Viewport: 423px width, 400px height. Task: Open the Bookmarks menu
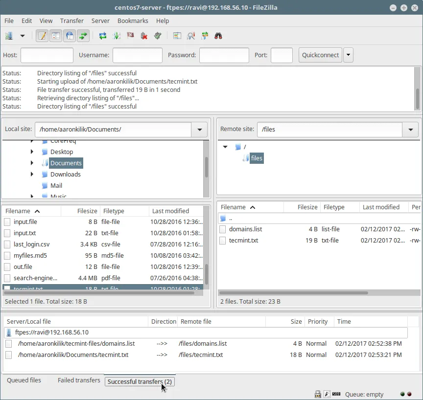coord(133,21)
